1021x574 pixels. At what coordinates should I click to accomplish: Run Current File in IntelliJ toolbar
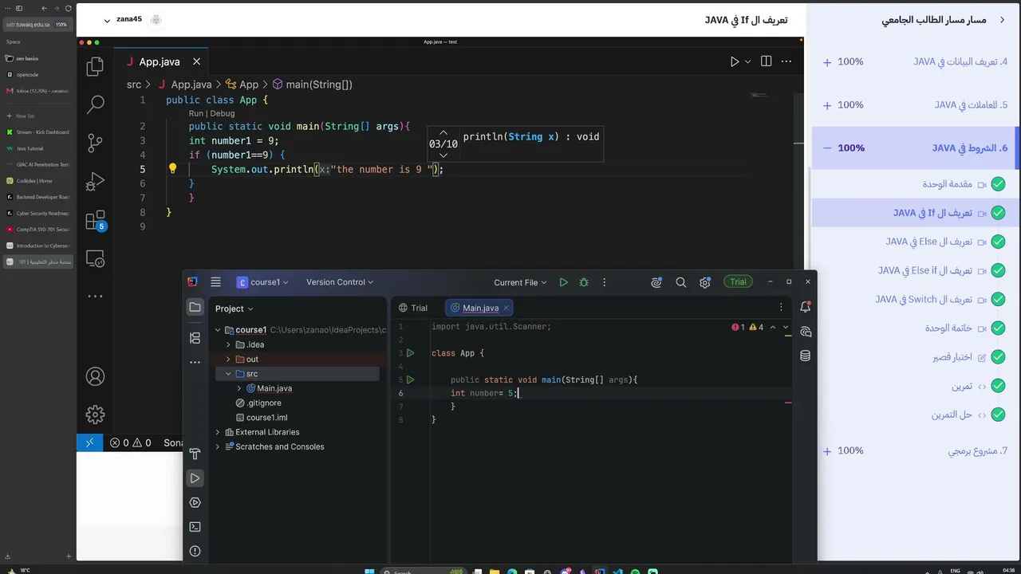[x=563, y=282]
